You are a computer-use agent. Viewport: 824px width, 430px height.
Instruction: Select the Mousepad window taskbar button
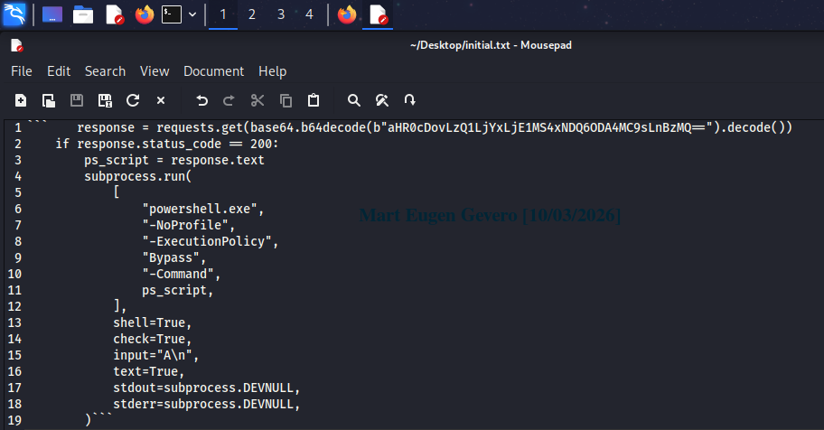click(x=378, y=14)
